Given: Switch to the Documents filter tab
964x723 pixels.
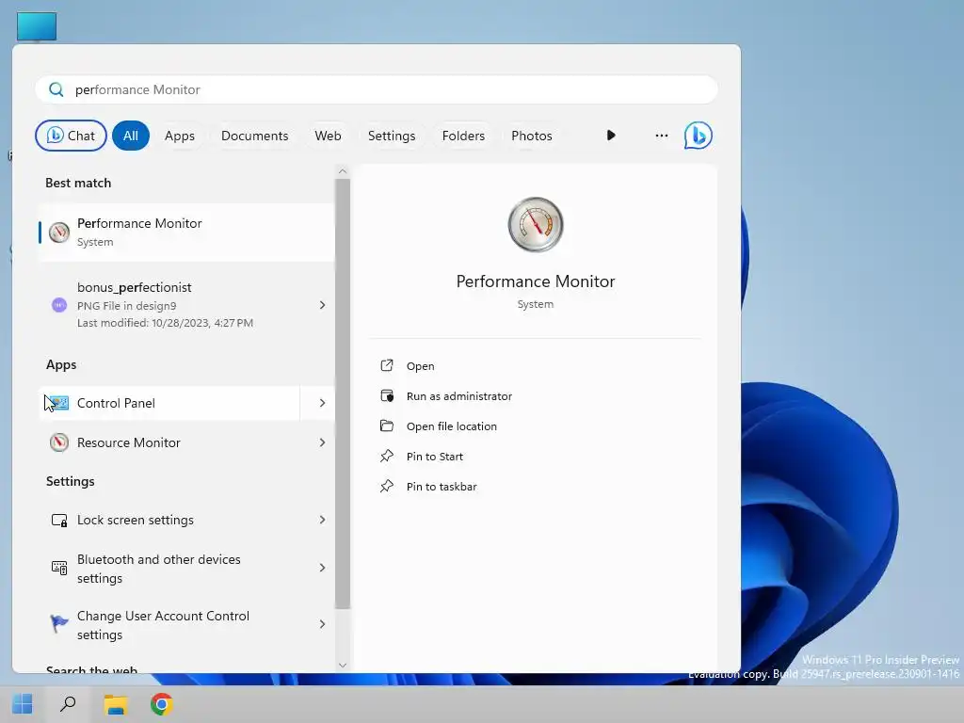Looking at the screenshot, I should (x=254, y=136).
